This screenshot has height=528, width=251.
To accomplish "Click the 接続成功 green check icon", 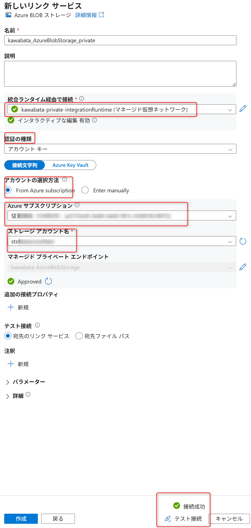I will click(177, 506).
